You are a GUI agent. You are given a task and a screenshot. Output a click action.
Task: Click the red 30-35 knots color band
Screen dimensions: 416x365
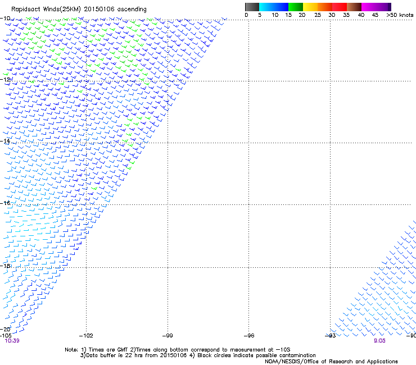tap(340, 7)
